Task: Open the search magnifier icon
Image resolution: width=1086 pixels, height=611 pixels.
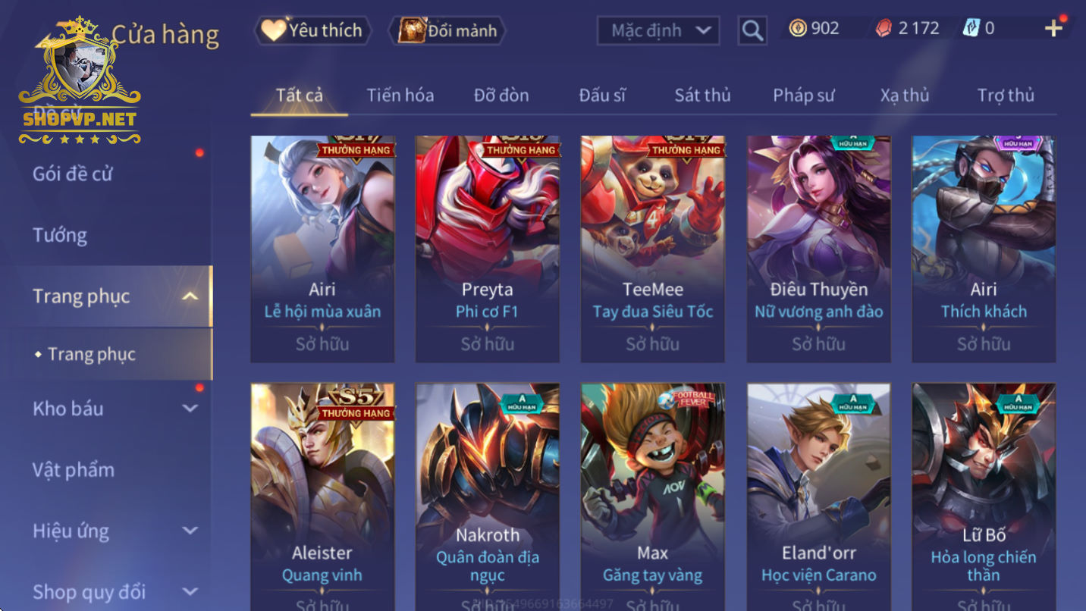Action: click(x=752, y=30)
